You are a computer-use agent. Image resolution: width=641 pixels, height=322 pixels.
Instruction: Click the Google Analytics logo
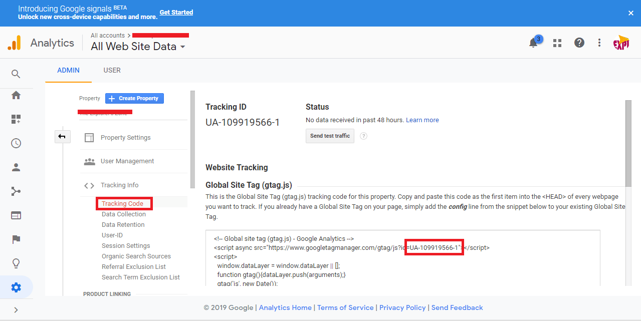[x=14, y=43]
